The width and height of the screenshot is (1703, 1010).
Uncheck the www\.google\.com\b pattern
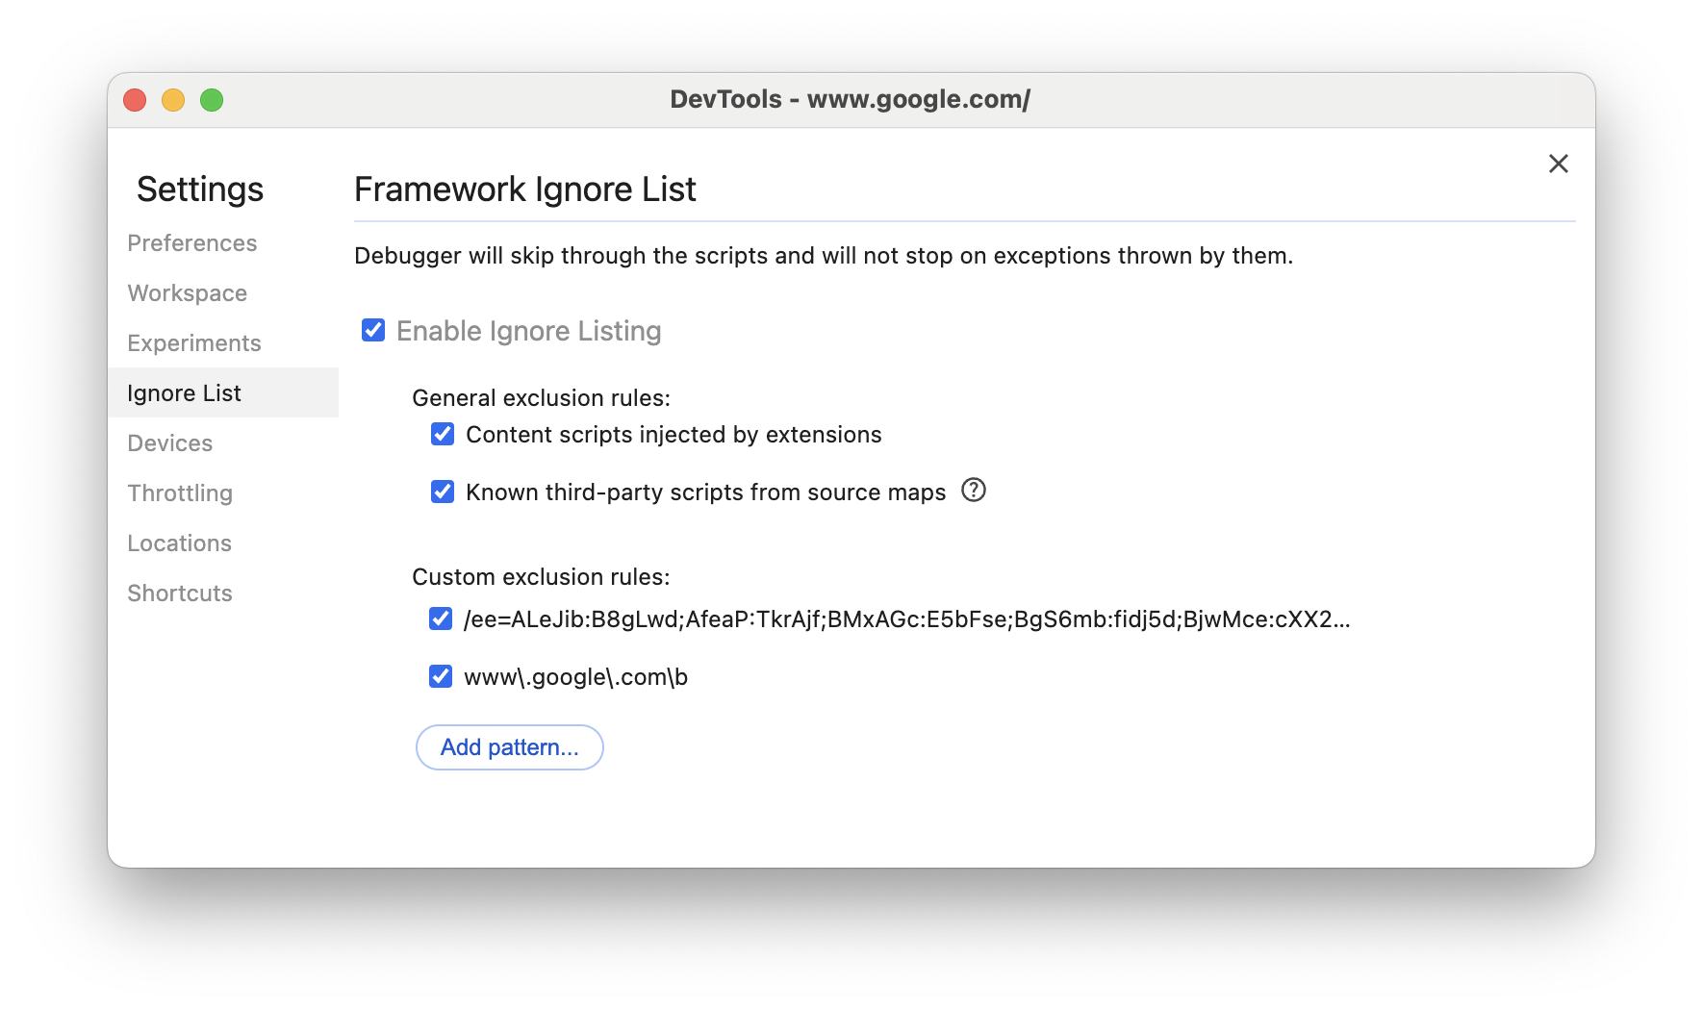click(x=440, y=675)
